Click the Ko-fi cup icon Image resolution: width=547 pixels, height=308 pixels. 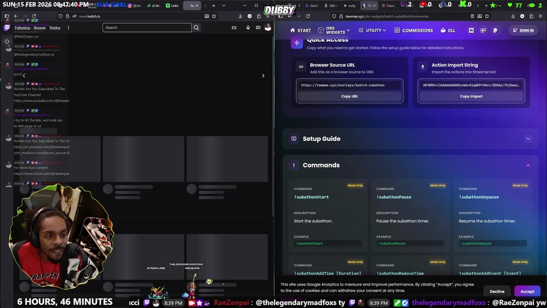coord(483,30)
